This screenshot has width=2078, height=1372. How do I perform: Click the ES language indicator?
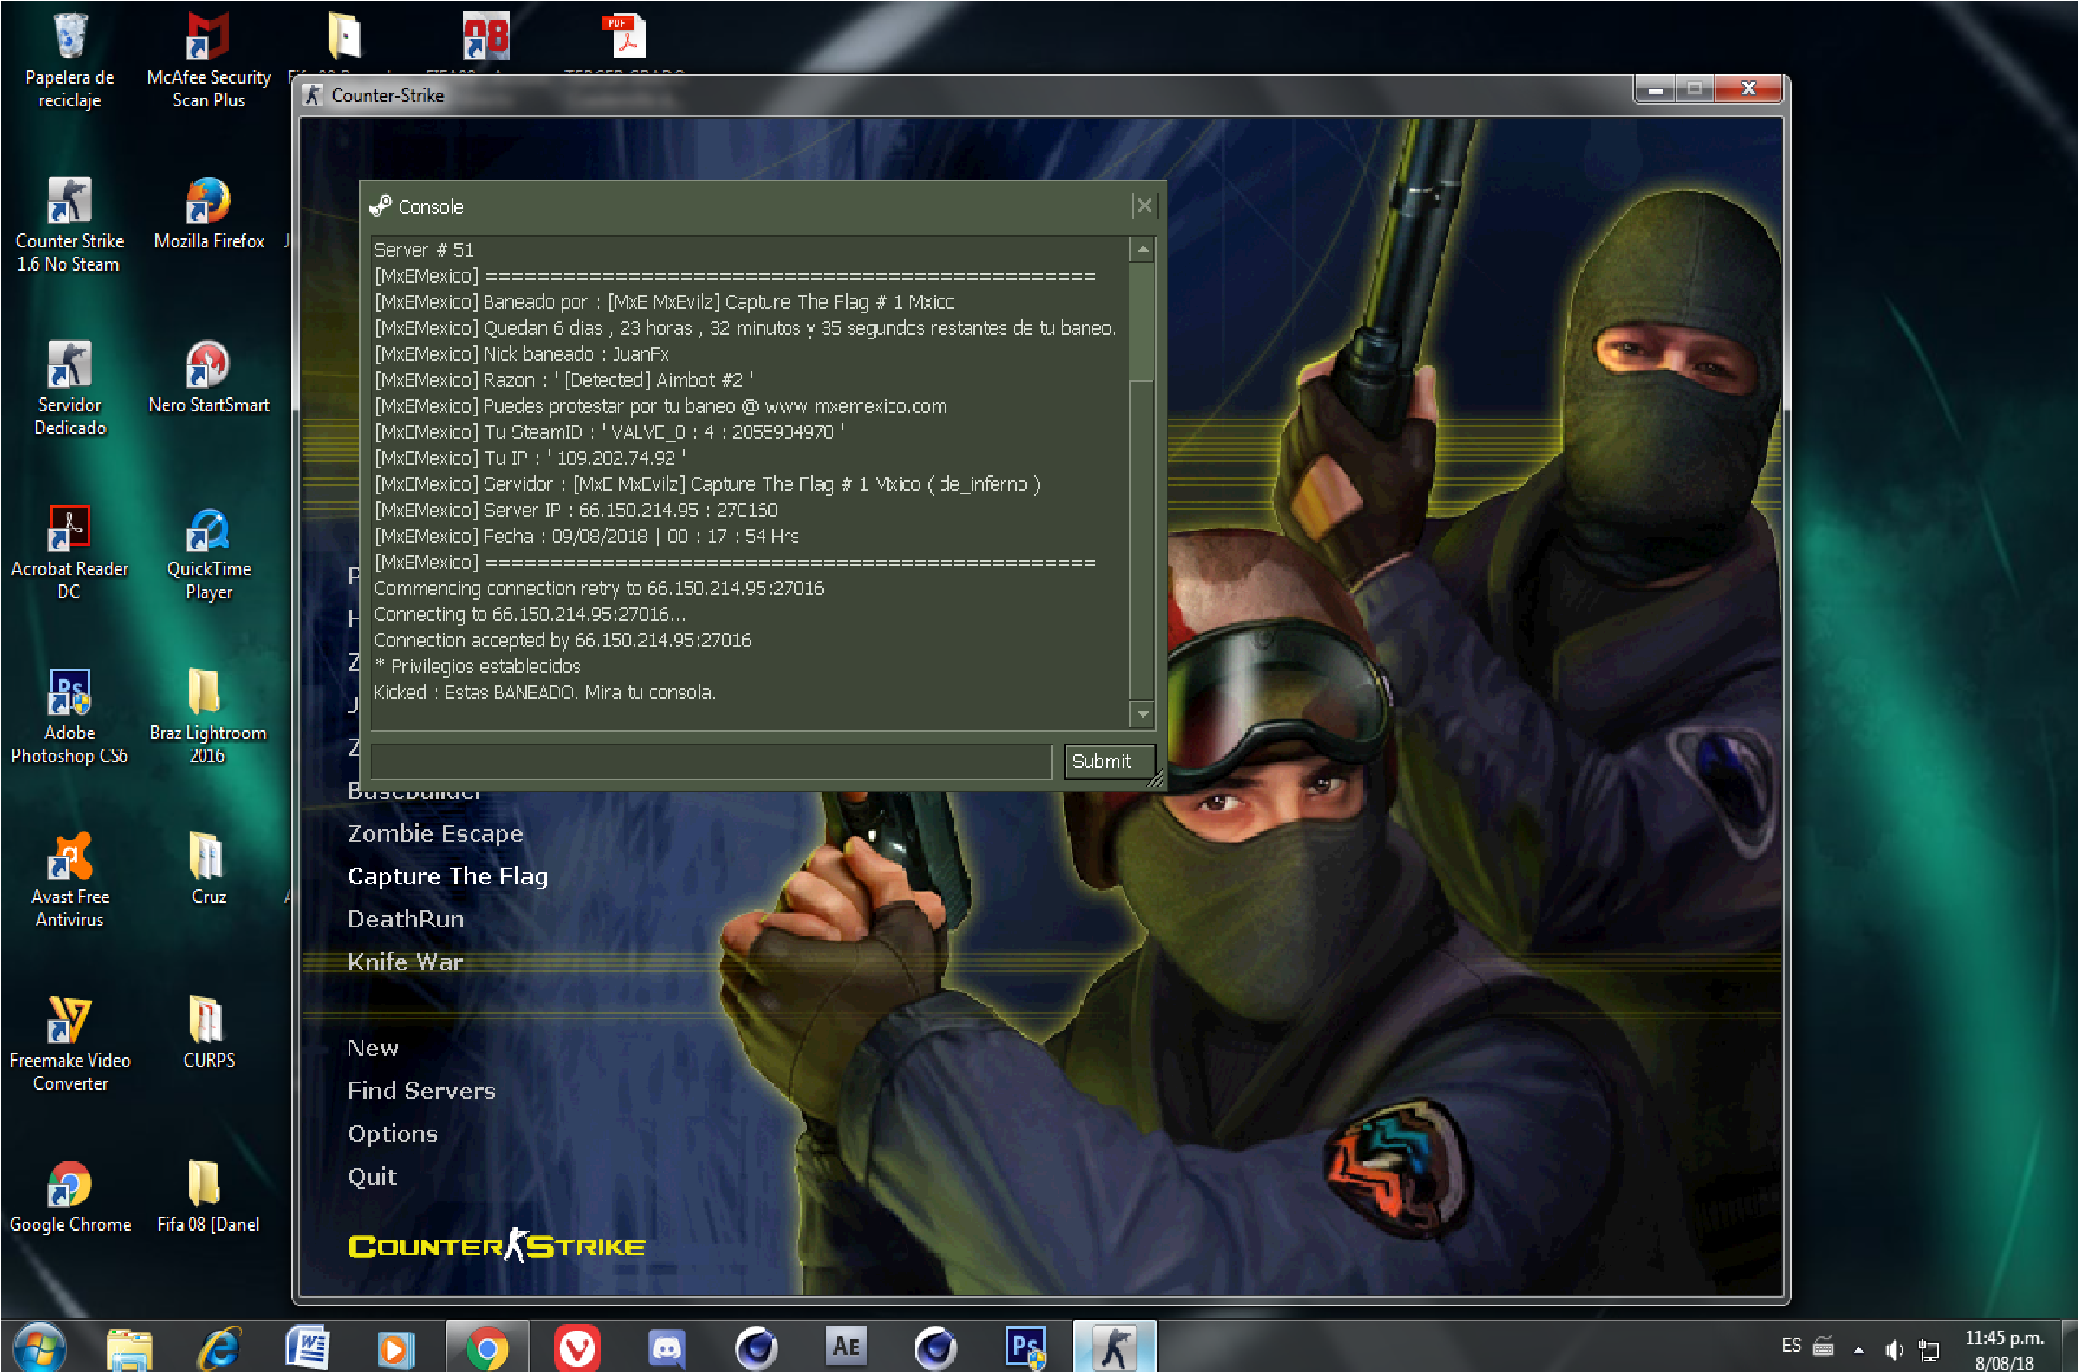(1791, 1346)
